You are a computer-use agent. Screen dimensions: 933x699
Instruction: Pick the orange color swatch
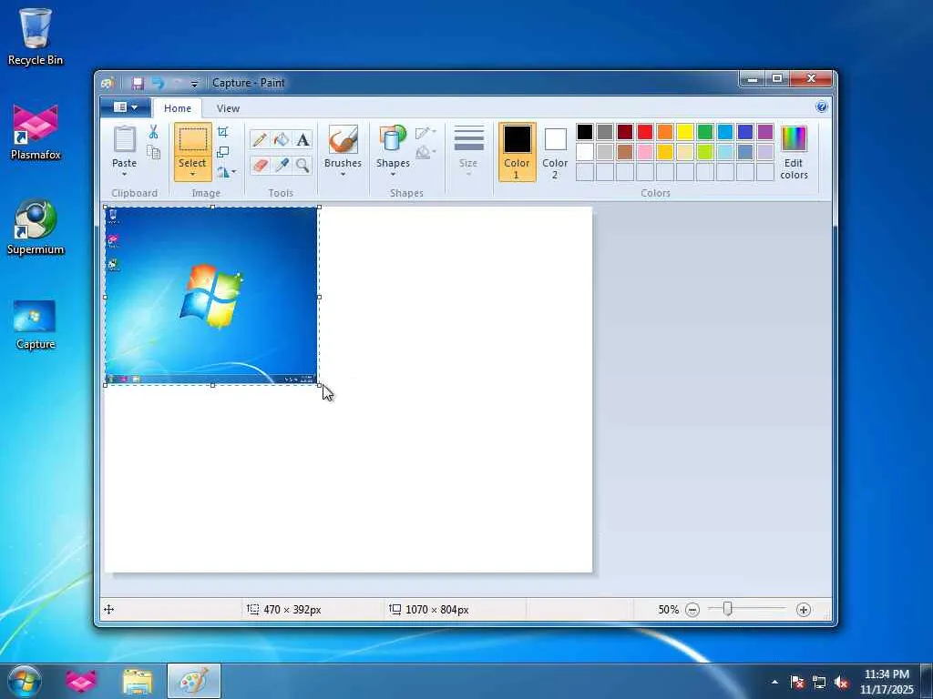tap(664, 131)
